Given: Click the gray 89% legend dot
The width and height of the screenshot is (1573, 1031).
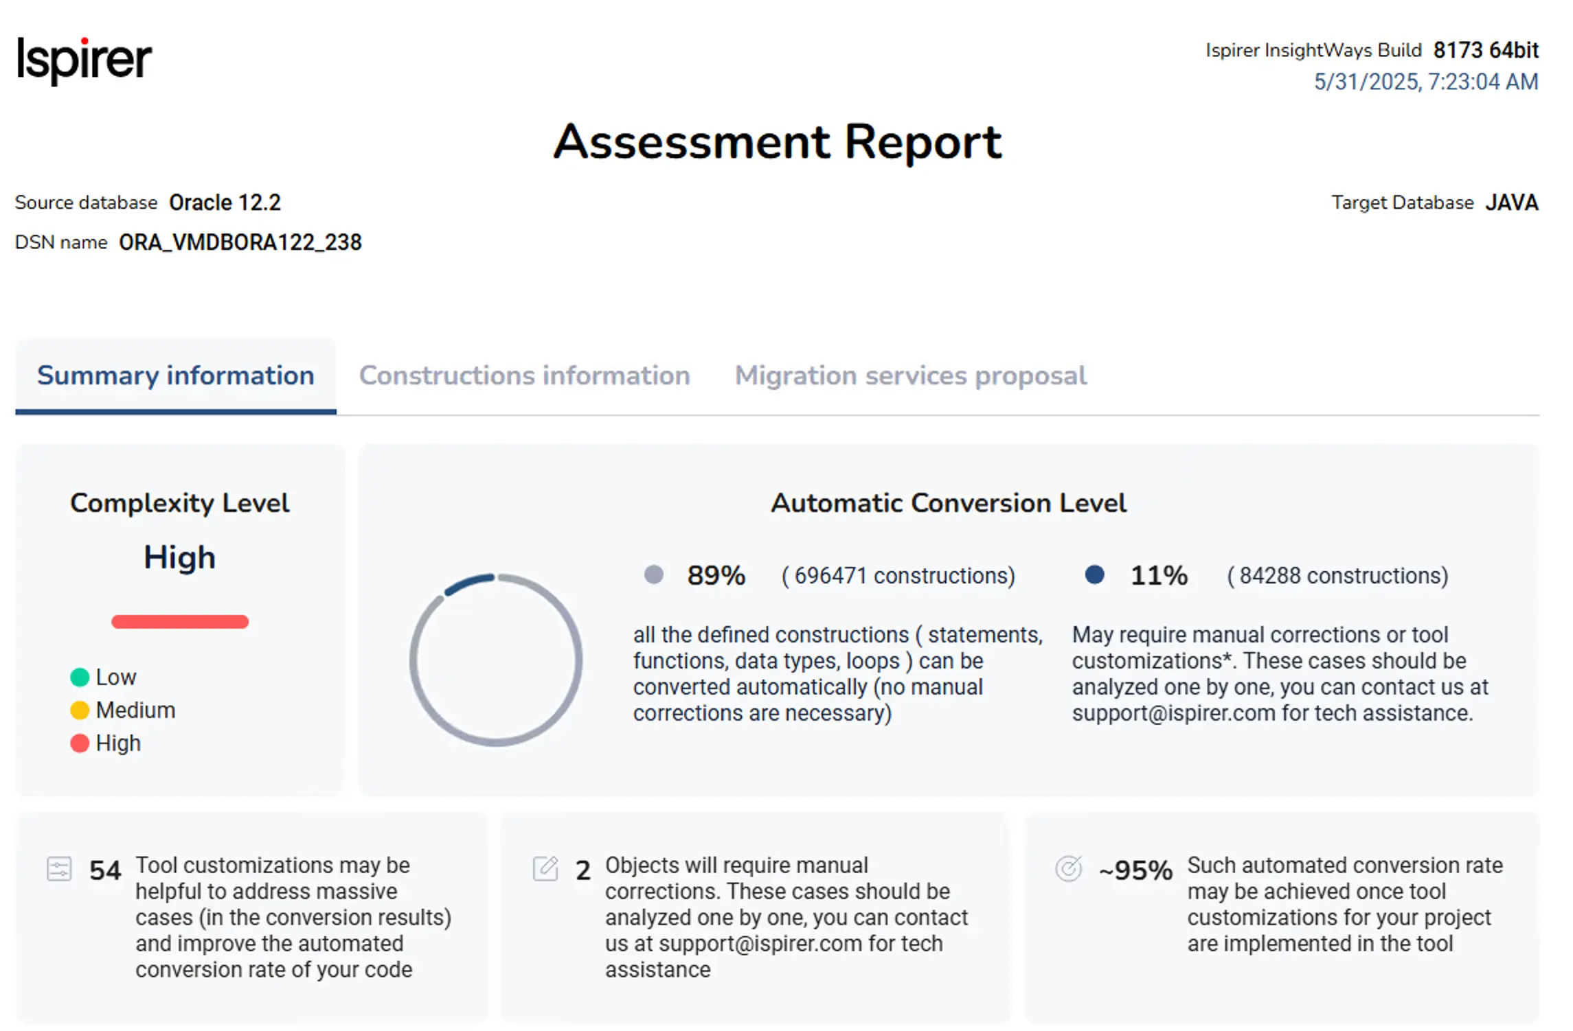Looking at the screenshot, I should [654, 574].
